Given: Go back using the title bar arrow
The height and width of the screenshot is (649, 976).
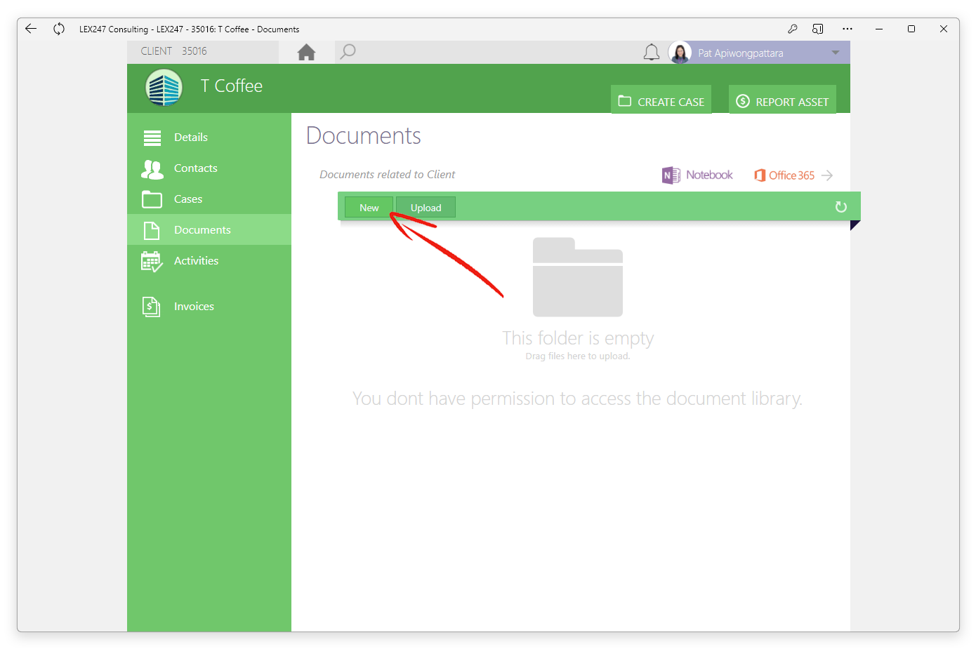Looking at the screenshot, I should (x=31, y=29).
